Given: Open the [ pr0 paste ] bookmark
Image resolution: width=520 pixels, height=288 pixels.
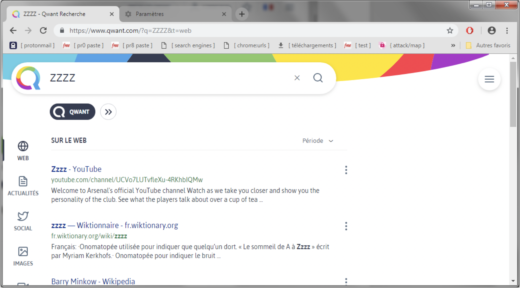Looking at the screenshot, I should click(83, 45).
